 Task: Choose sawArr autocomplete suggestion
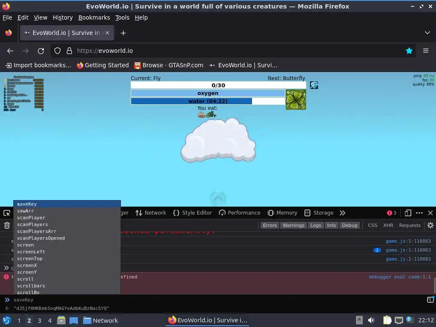67,211
